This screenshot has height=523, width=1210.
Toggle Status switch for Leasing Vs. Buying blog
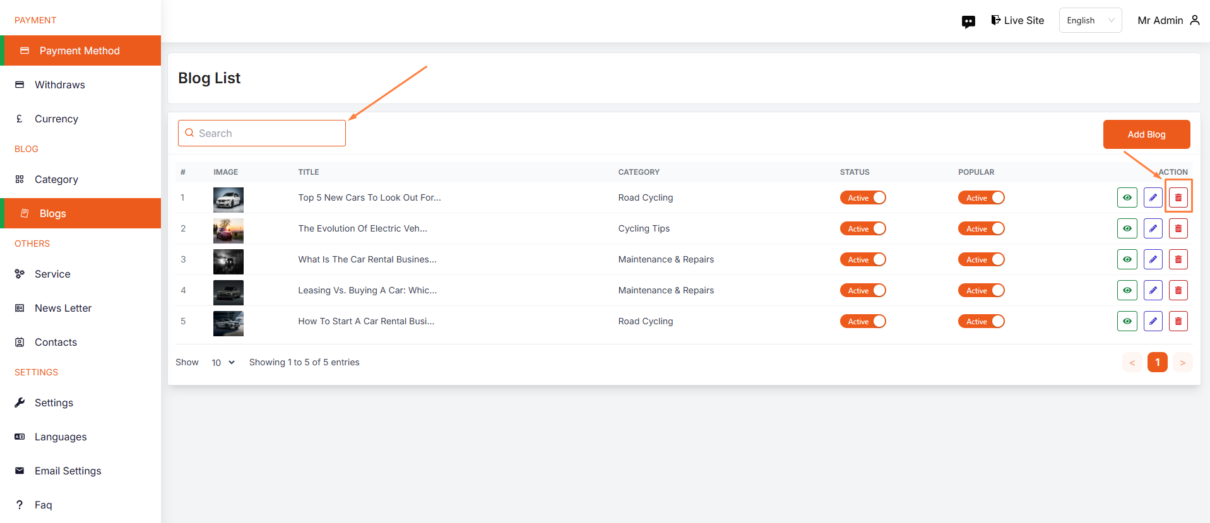coord(863,290)
